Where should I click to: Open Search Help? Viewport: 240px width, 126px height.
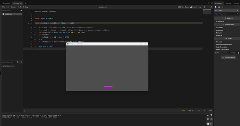[195, 7]
